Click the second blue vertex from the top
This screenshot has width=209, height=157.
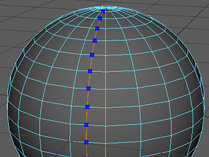(100, 18)
